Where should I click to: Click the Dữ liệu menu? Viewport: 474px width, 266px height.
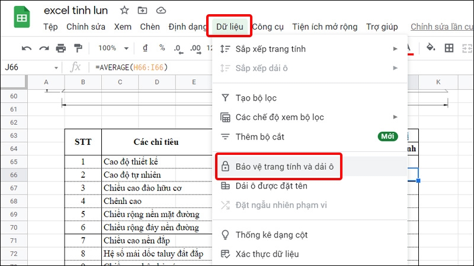(x=229, y=27)
